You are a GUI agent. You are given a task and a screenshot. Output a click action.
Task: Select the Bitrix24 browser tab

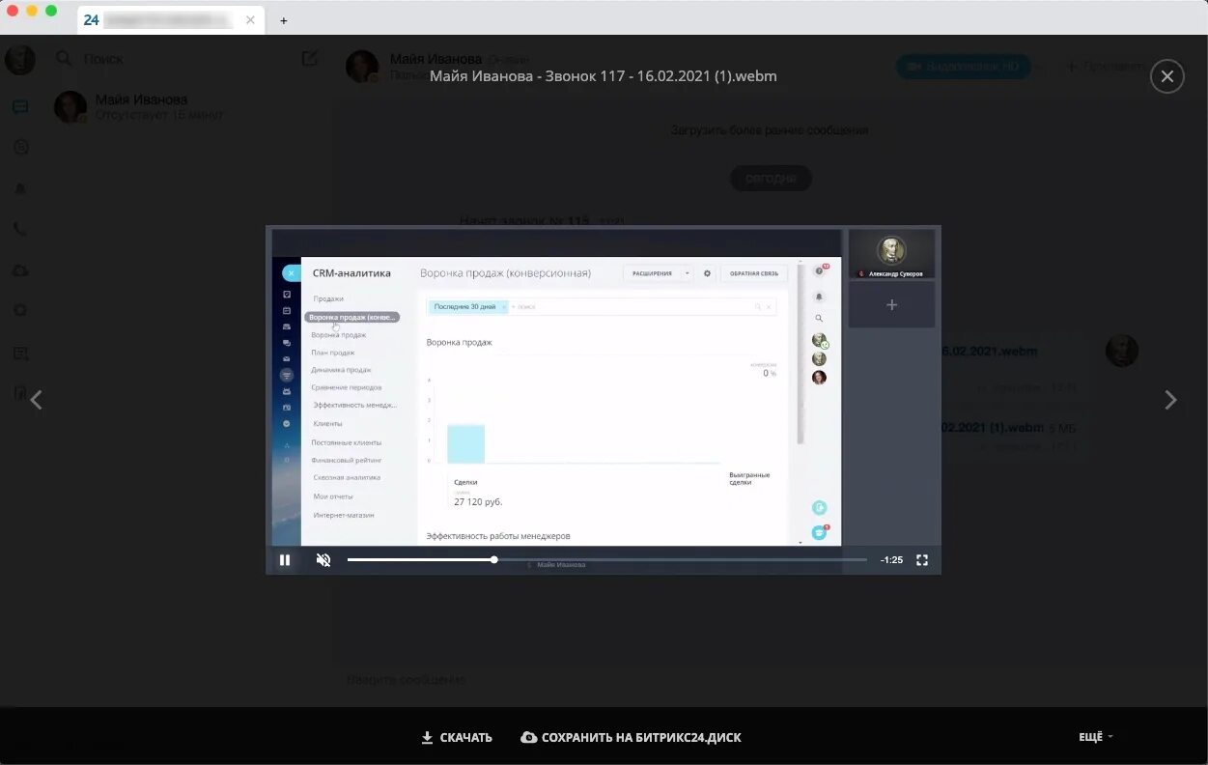click(x=171, y=20)
